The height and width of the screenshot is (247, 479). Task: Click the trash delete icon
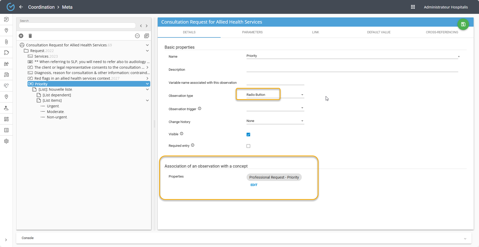point(30,36)
